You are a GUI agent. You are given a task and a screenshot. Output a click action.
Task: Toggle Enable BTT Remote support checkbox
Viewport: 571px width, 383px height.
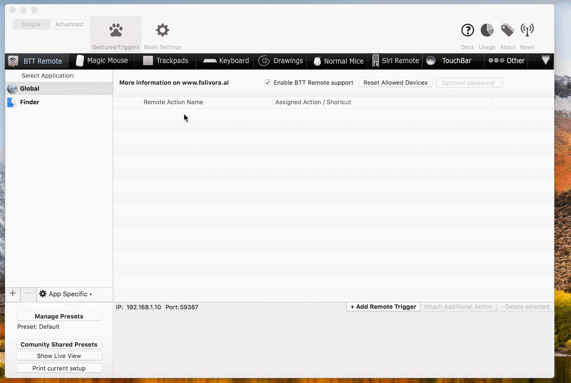point(268,83)
